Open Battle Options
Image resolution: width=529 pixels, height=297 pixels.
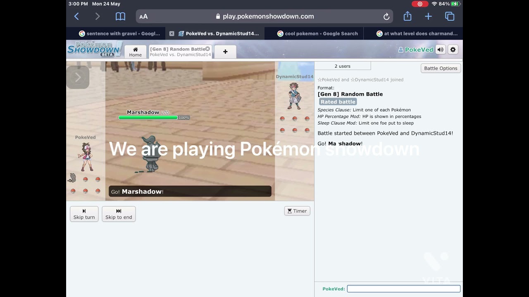coord(441,68)
